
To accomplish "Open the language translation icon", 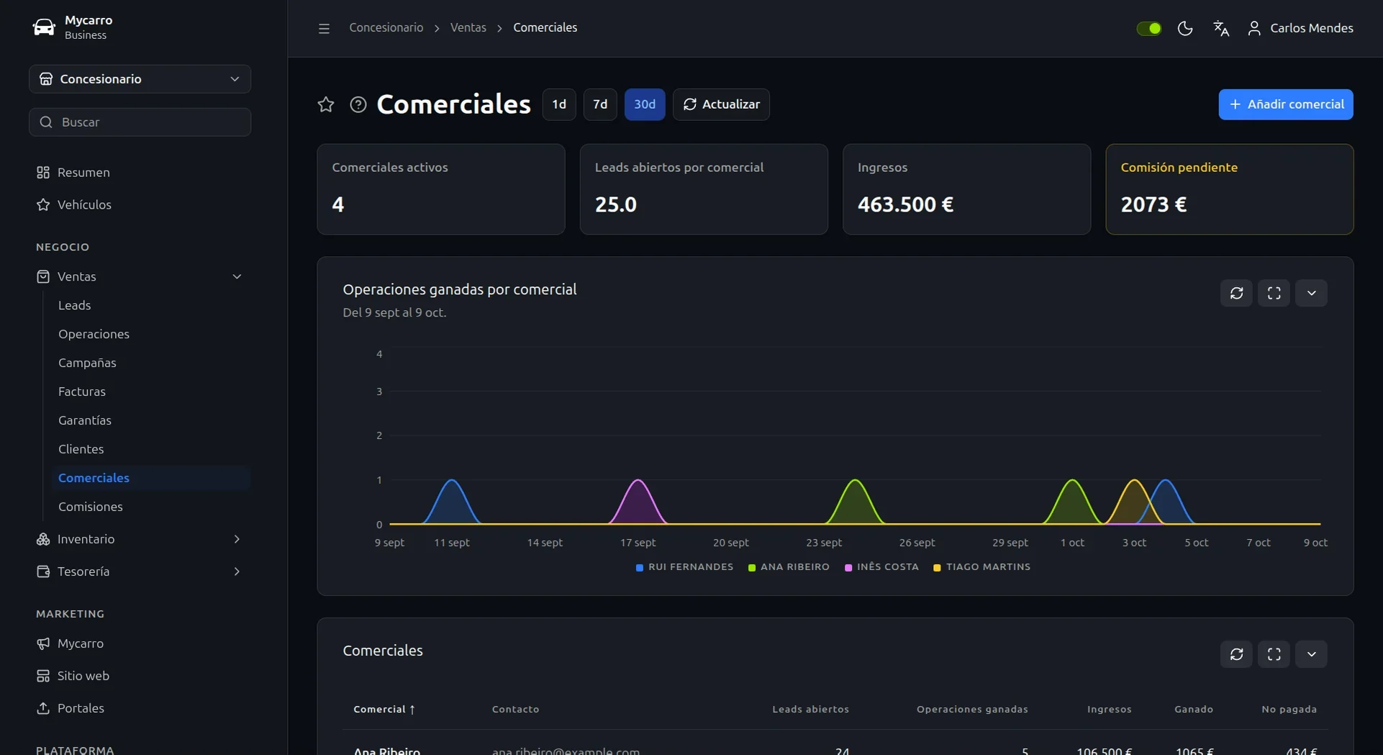I will tap(1221, 28).
